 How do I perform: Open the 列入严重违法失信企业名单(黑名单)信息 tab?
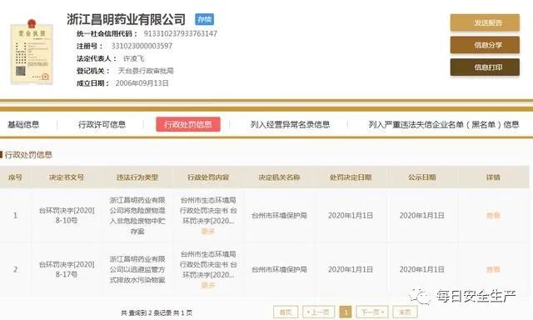click(443, 124)
